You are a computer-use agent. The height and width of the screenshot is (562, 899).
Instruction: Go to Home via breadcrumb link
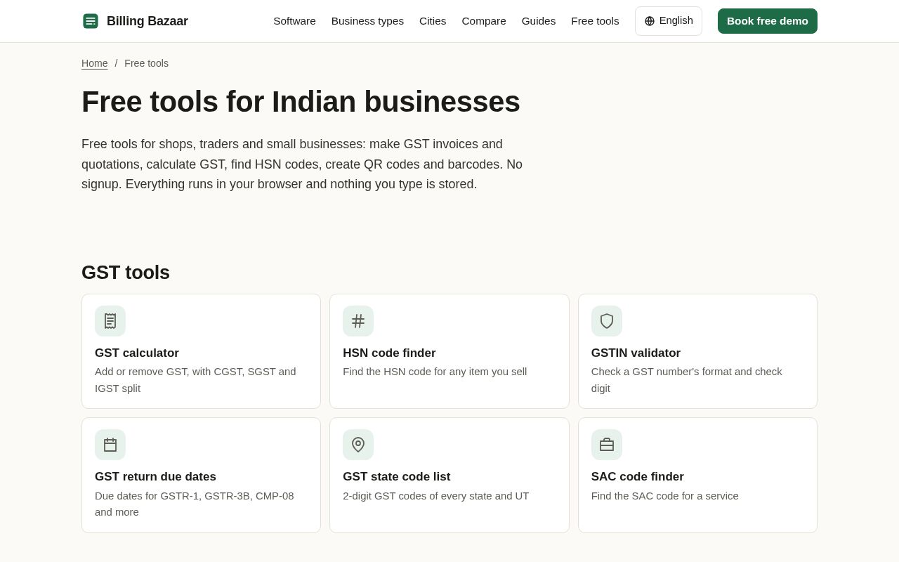tap(95, 63)
